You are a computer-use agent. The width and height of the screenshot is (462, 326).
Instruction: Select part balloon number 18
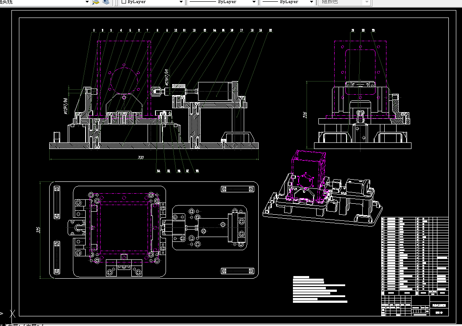[x=252, y=30]
